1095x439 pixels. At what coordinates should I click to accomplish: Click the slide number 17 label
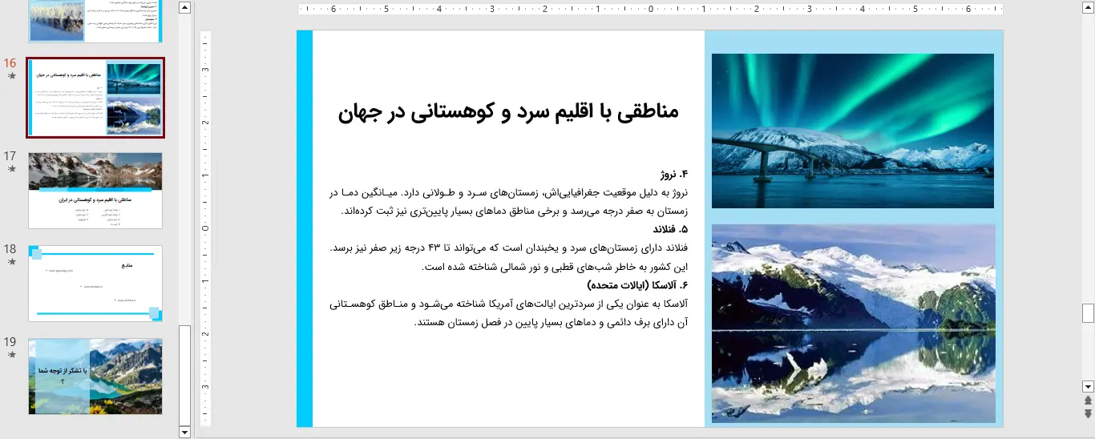click(10, 156)
